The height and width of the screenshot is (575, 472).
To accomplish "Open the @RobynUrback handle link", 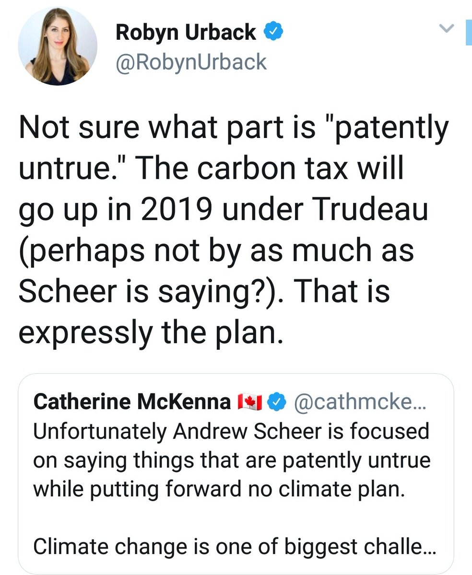I will (x=191, y=62).
